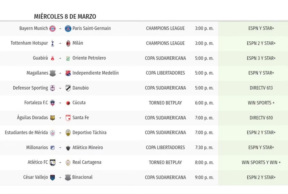The height and width of the screenshot is (194, 288).
Task: Select the Deportivo Táchira crest icon
Action: coord(68,133)
